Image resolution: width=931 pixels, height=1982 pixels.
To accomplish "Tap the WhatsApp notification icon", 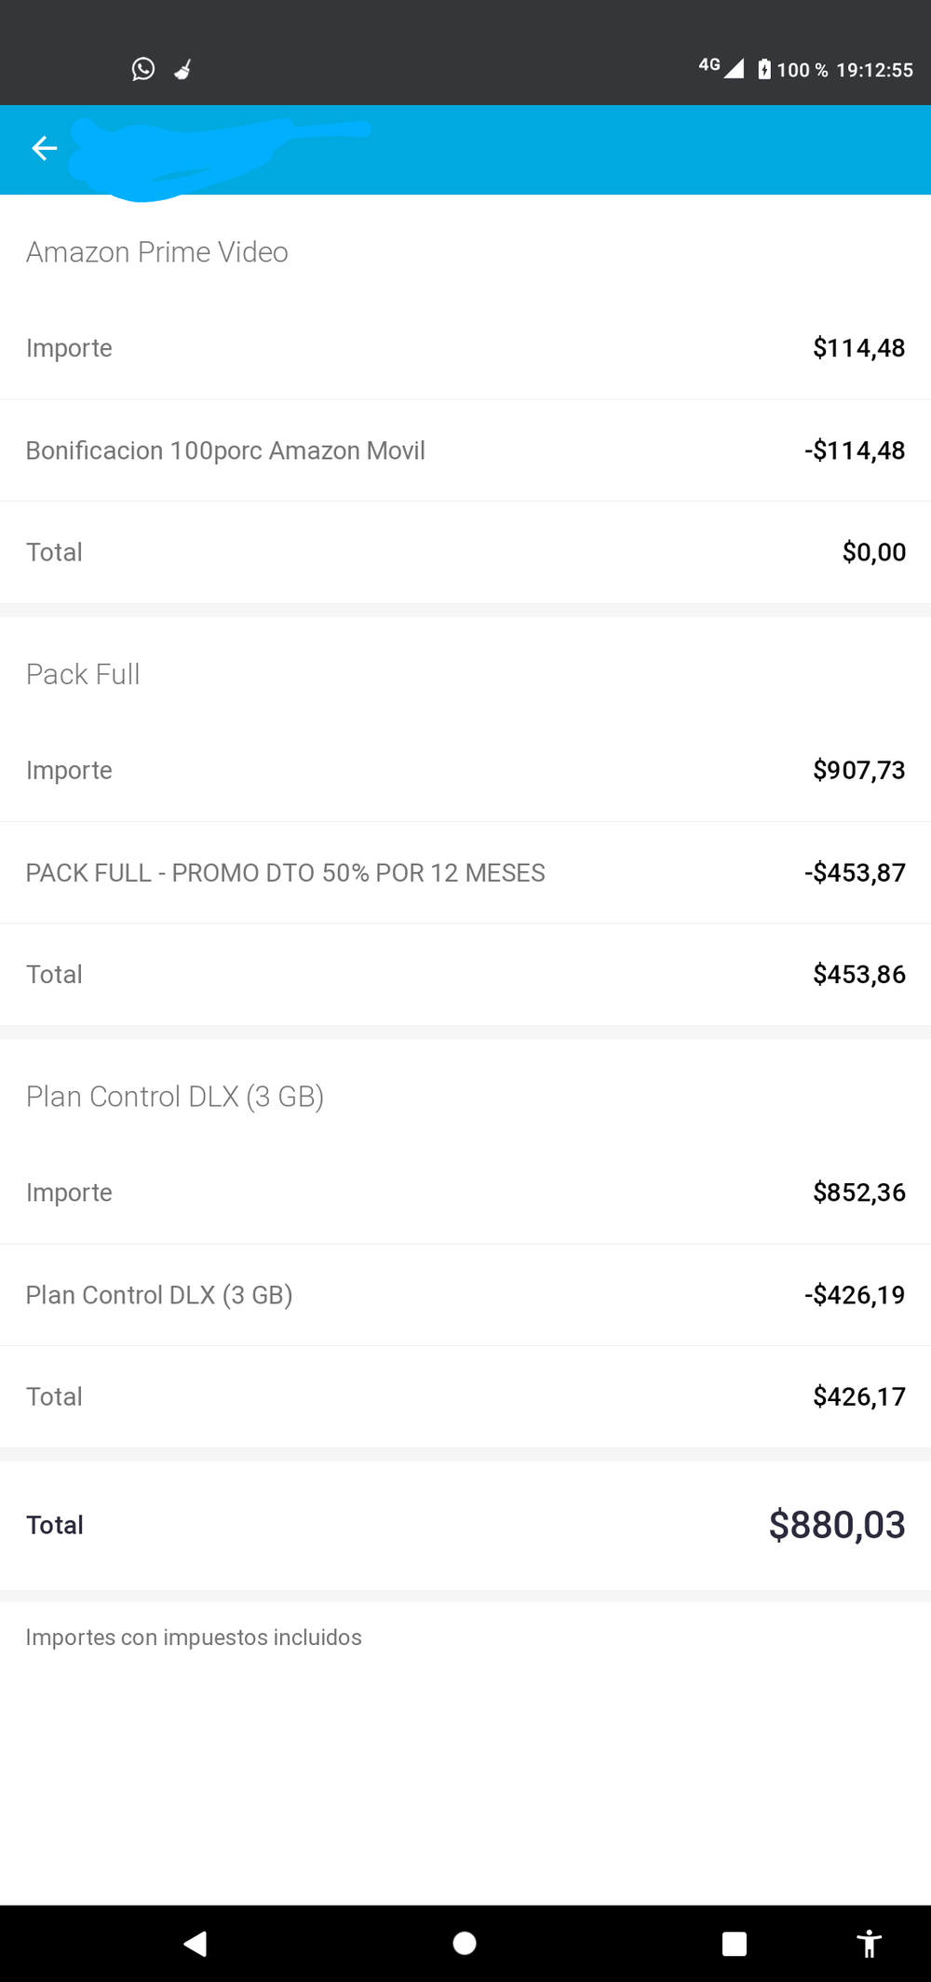I will pyautogui.click(x=143, y=69).
